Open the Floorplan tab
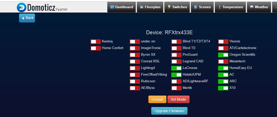The width and height of the screenshot is (277, 117). (x=150, y=7)
